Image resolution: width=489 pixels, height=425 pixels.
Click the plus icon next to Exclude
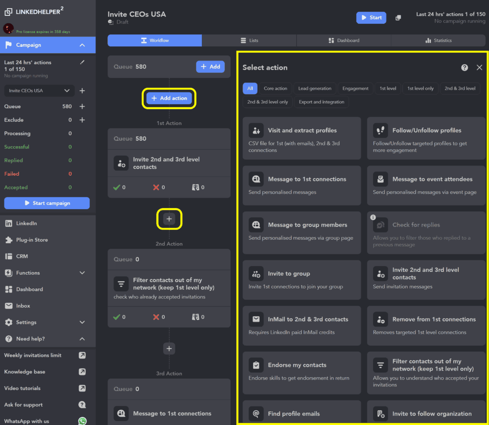(82, 120)
